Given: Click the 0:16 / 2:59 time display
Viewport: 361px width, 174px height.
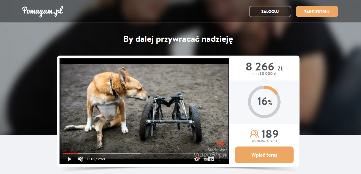Looking at the screenshot, I should (96, 159).
